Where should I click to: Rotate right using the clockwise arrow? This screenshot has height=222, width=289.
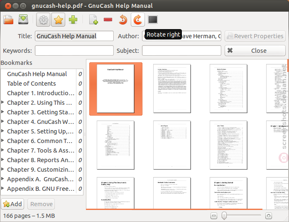click(138, 20)
